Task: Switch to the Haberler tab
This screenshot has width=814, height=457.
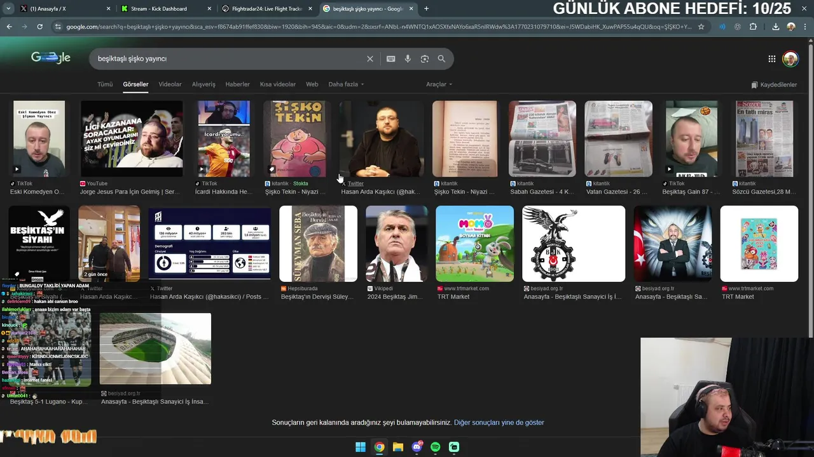Action: [237, 84]
